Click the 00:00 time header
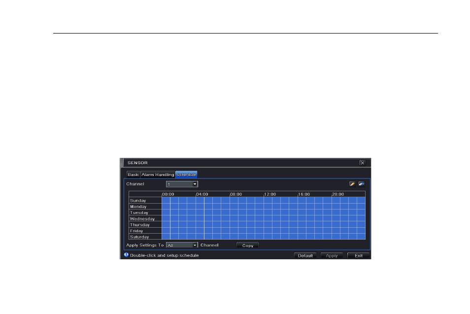Viewport: 470px width, 314px height. pyautogui.click(x=168, y=194)
